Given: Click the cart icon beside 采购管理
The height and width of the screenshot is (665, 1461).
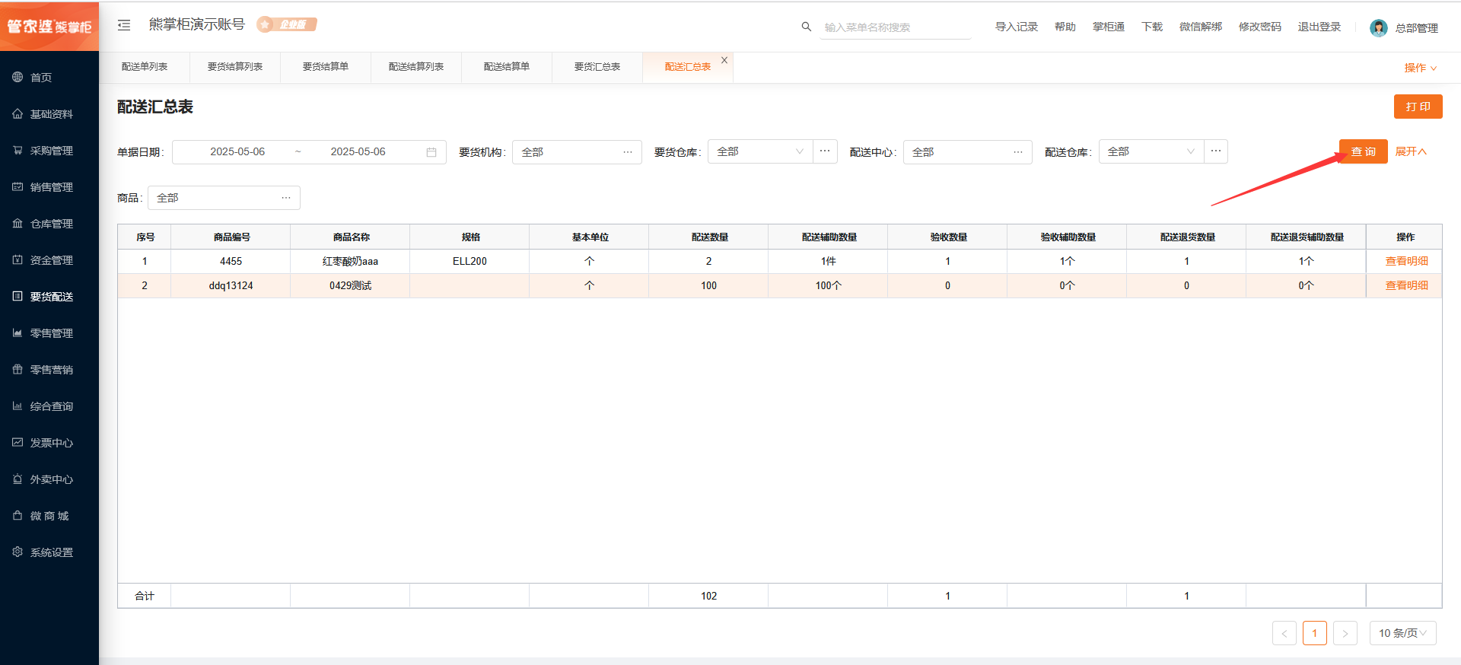Looking at the screenshot, I should pos(18,150).
